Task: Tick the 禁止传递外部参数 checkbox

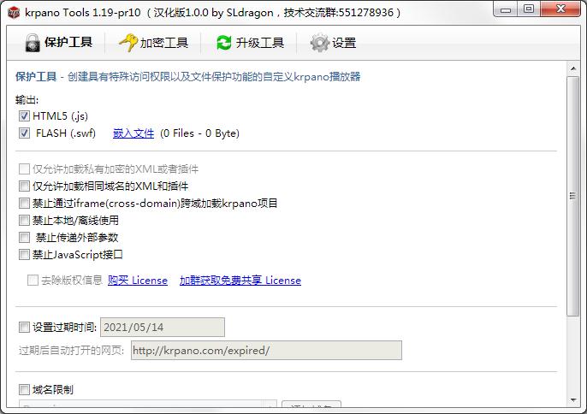Action: (24, 237)
